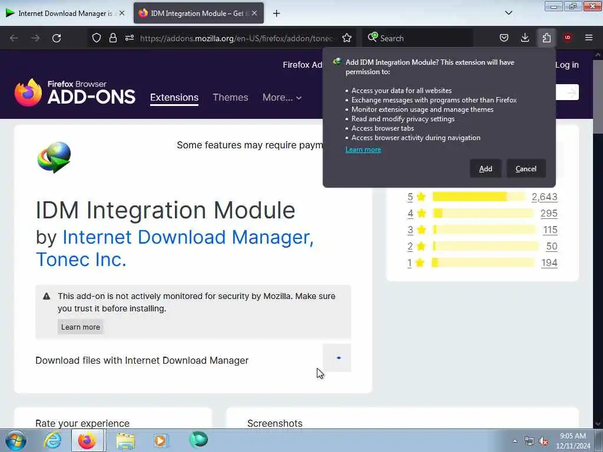603x452 pixels.
Task: Click the 1 star rating bar
Action: pyautogui.click(x=483, y=263)
